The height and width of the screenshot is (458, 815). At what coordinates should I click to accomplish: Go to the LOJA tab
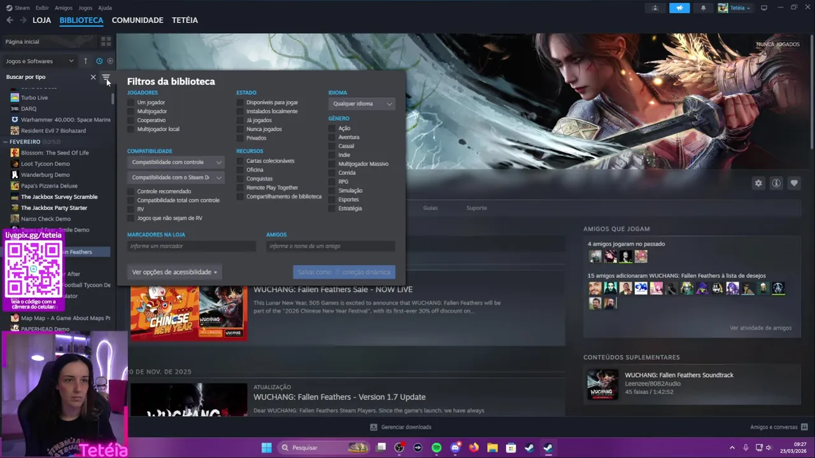pyautogui.click(x=41, y=20)
